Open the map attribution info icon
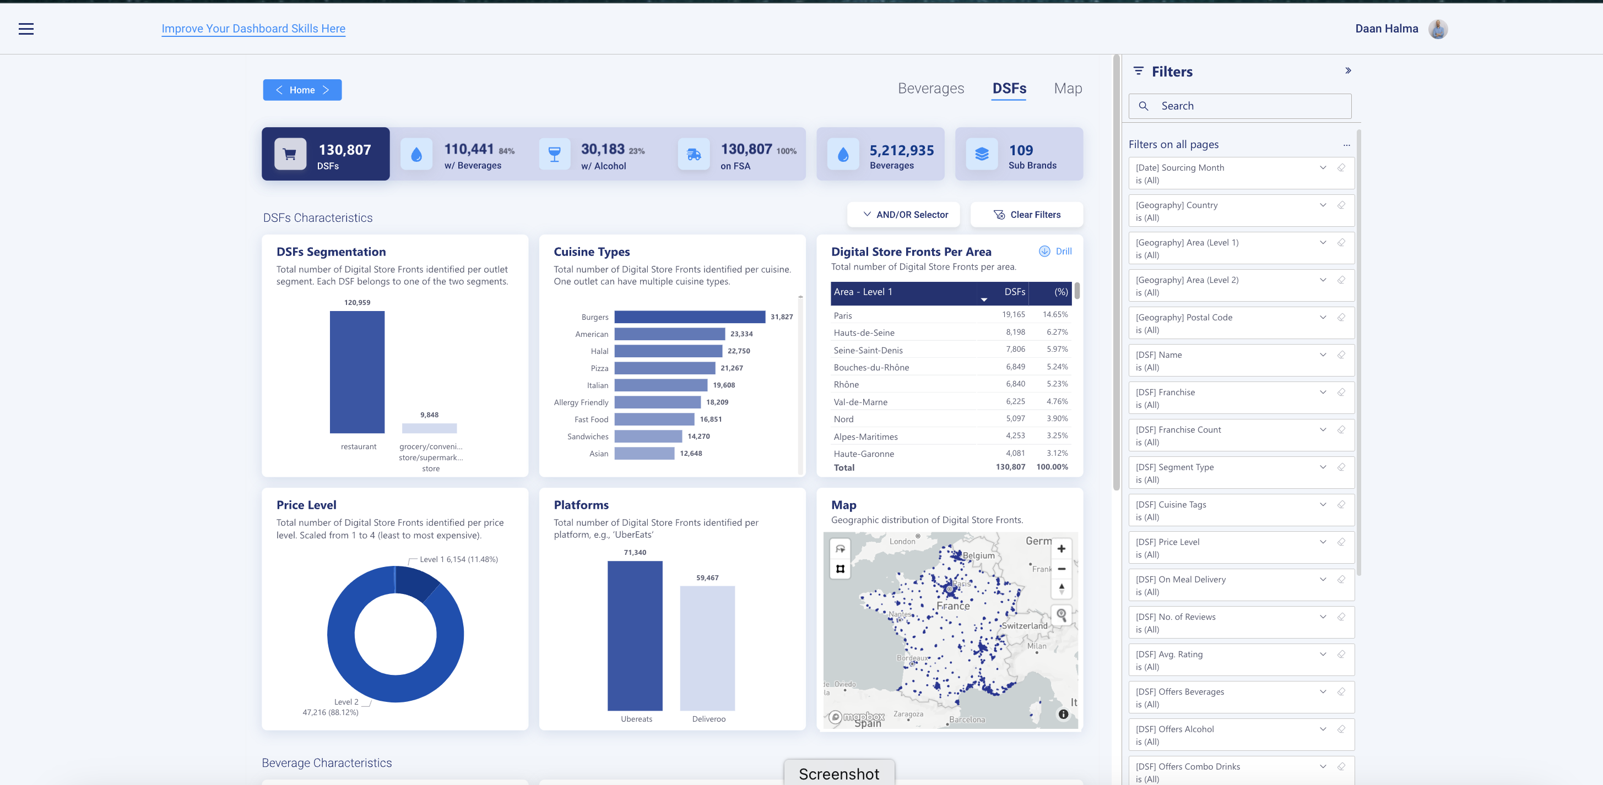Screen dimensions: 1603x785 point(1063,714)
